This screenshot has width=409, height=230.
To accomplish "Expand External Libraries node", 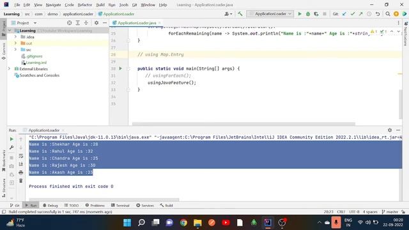I will pyautogui.click(x=10, y=69).
